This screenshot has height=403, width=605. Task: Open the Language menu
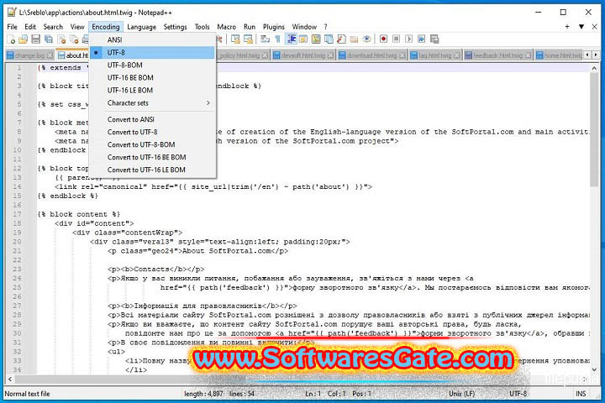142,27
